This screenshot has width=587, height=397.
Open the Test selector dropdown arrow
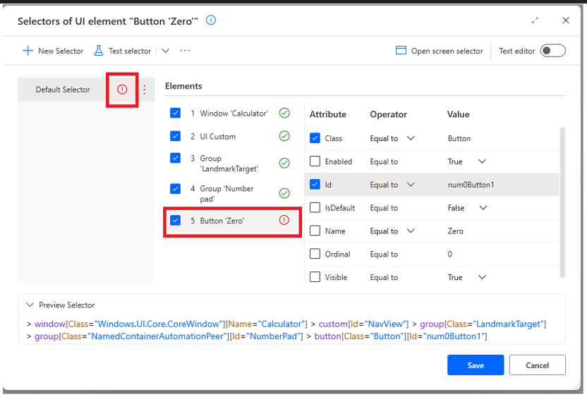point(166,51)
